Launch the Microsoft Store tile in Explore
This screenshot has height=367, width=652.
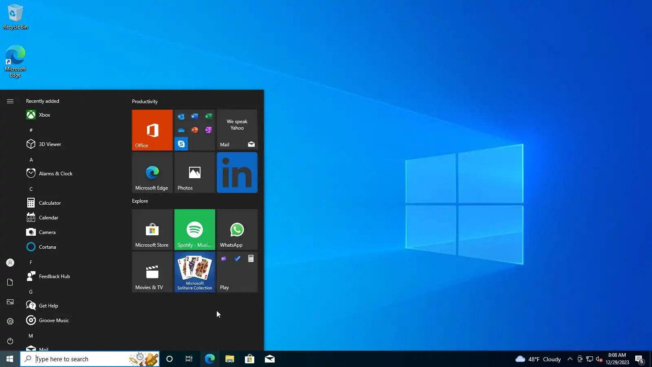pyautogui.click(x=152, y=230)
